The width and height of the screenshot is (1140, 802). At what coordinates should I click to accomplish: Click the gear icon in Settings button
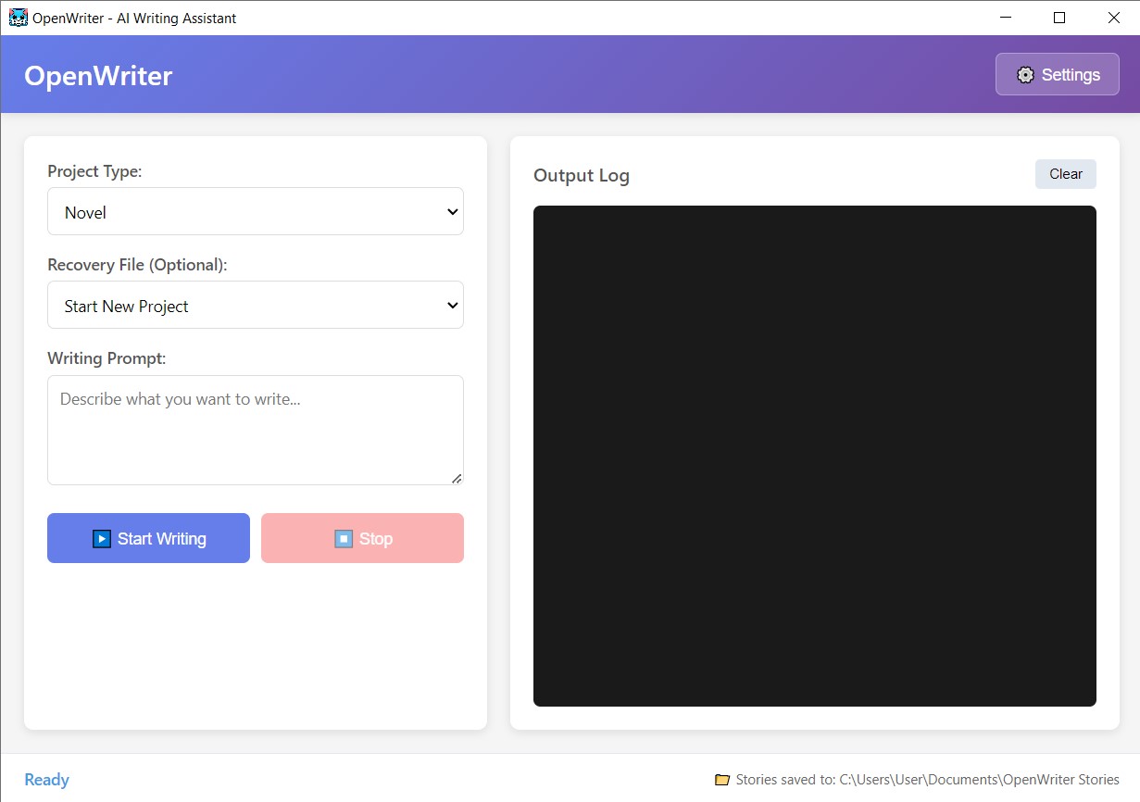(1025, 75)
